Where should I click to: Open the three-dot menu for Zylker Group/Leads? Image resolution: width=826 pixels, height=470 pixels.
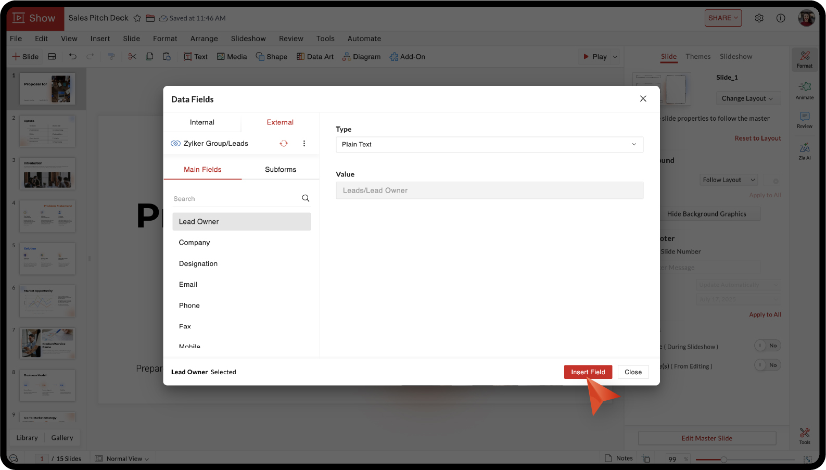304,144
